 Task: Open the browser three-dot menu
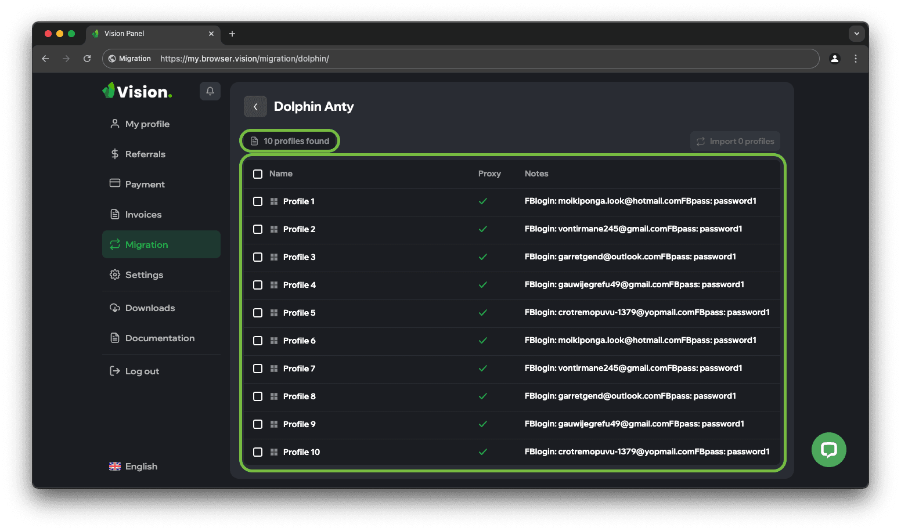[x=855, y=59]
